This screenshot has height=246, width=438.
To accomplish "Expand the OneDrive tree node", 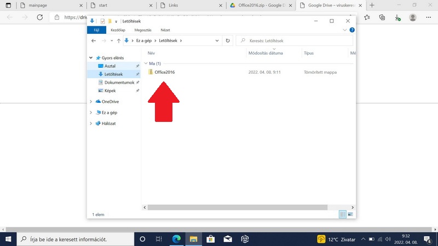I will tap(91, 102).
